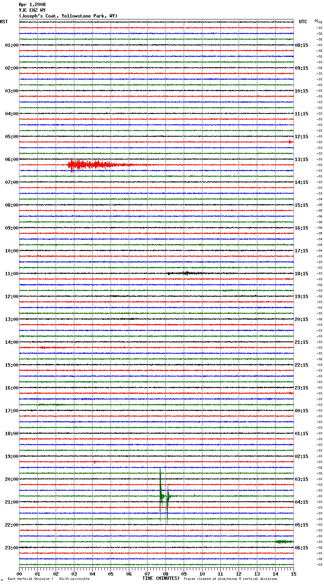This screenshot has height=584, width=324.
Task: Click minute '00' on the bottom time axis
Action: pos(19,574)
